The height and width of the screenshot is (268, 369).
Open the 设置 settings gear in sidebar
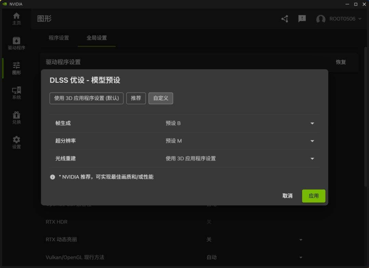coord(16,143)
